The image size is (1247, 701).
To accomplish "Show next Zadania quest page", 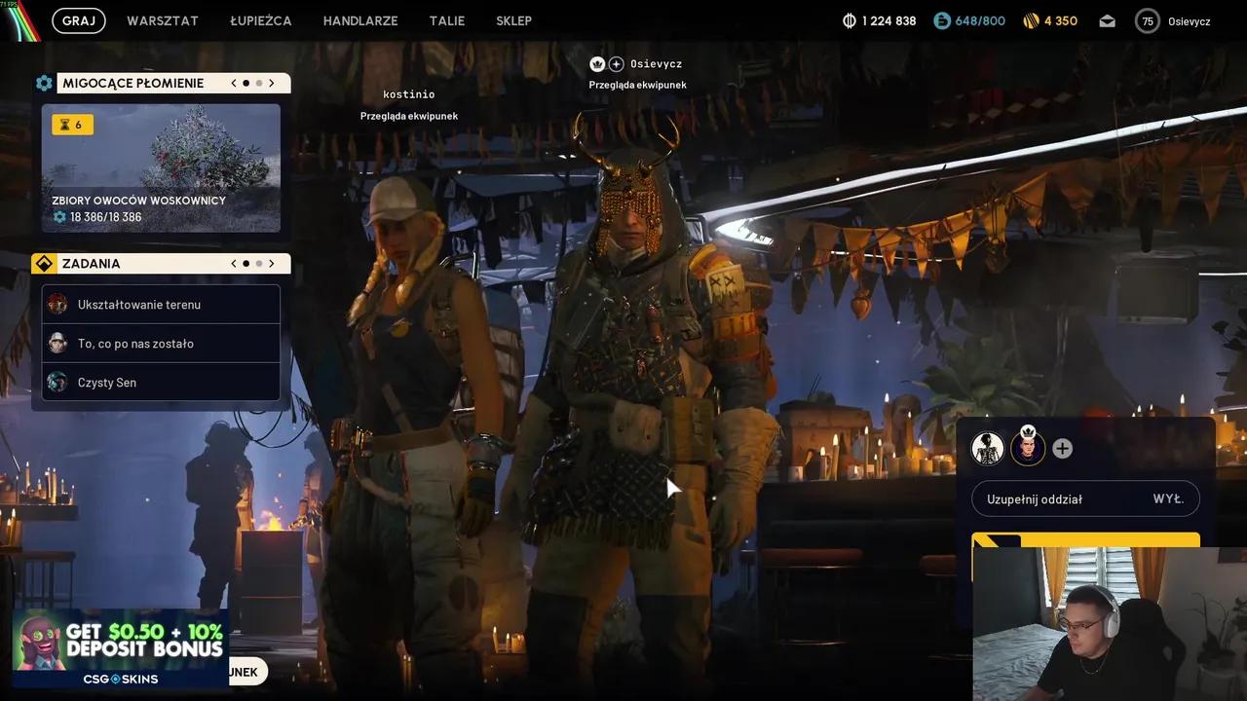I will pyautogui.click(x=272, y=264).
